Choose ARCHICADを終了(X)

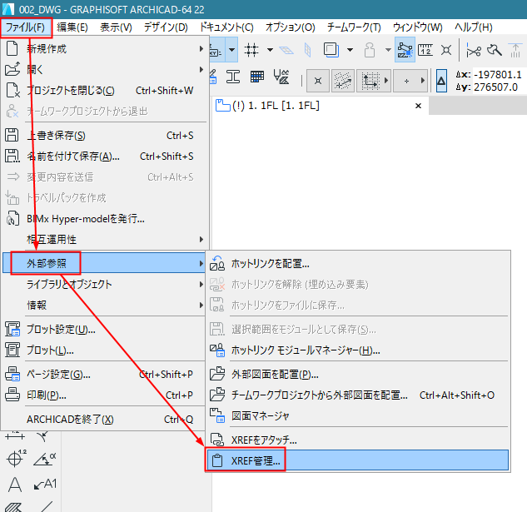[x=105, y=420]
